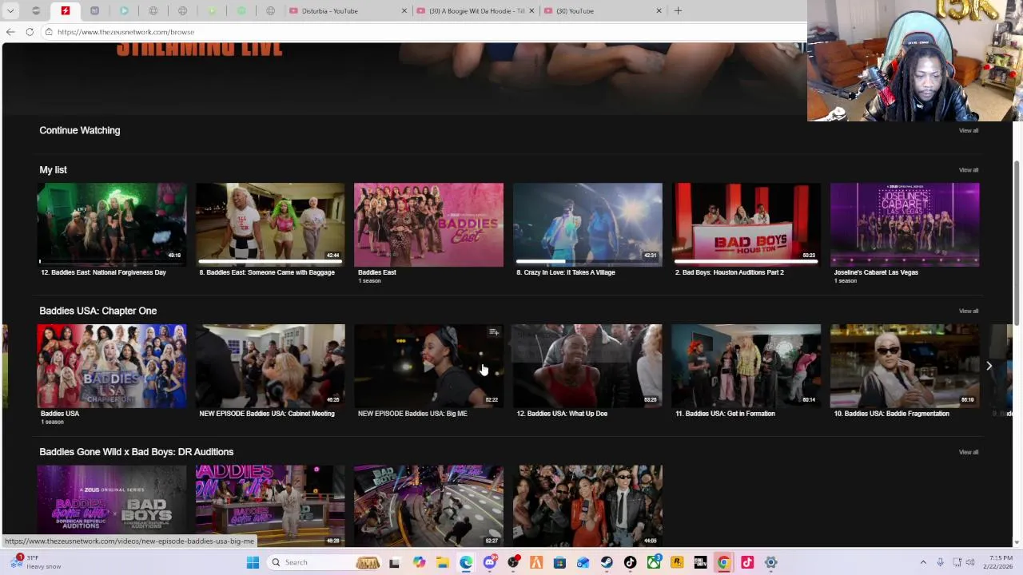
Task: View all DR Auditions videos
Action: pos(968,452)
